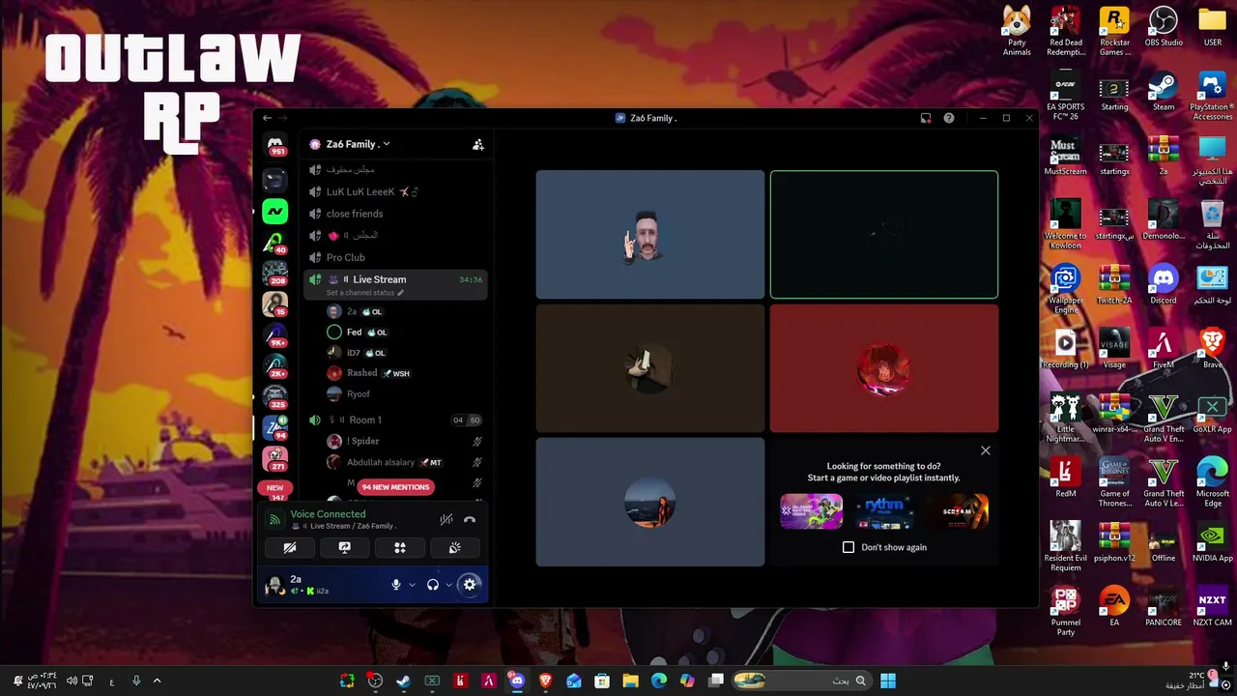Click the Windows Start button in taskbar
Screen dimensions: 1237x696
(888, 681)
